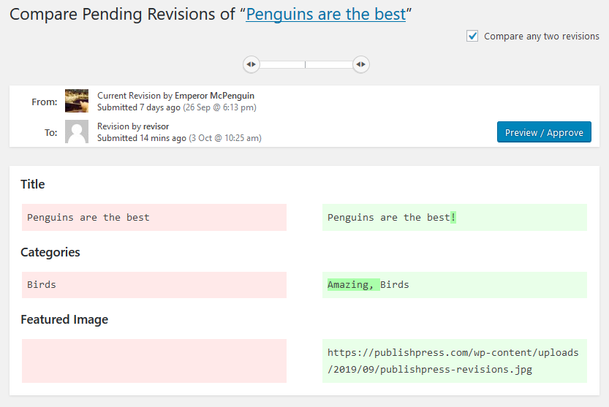Click Emperor McPenguin's avatar photo
609x407 pixels.
[x=77, y=101]
